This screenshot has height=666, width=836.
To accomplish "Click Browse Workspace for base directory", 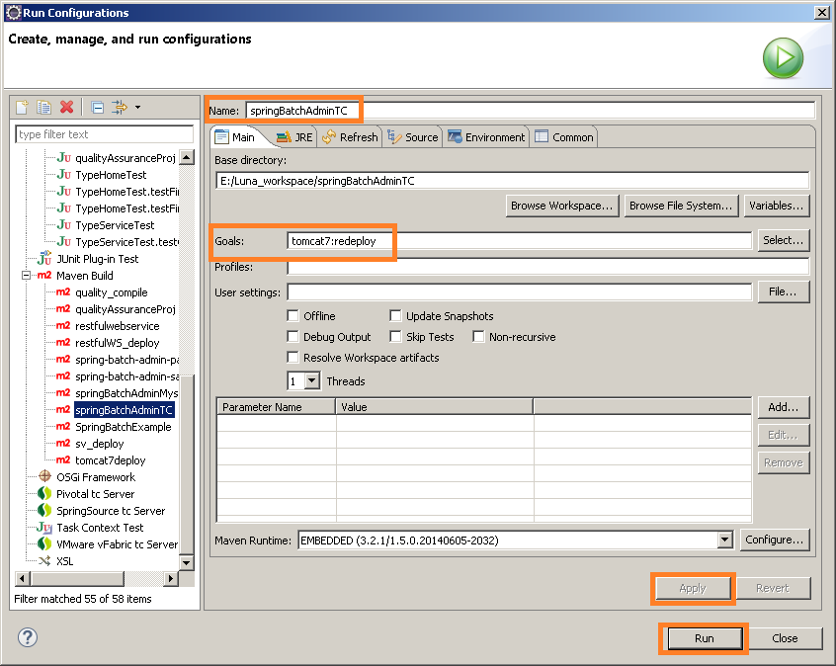I will [x=561, y=206].
